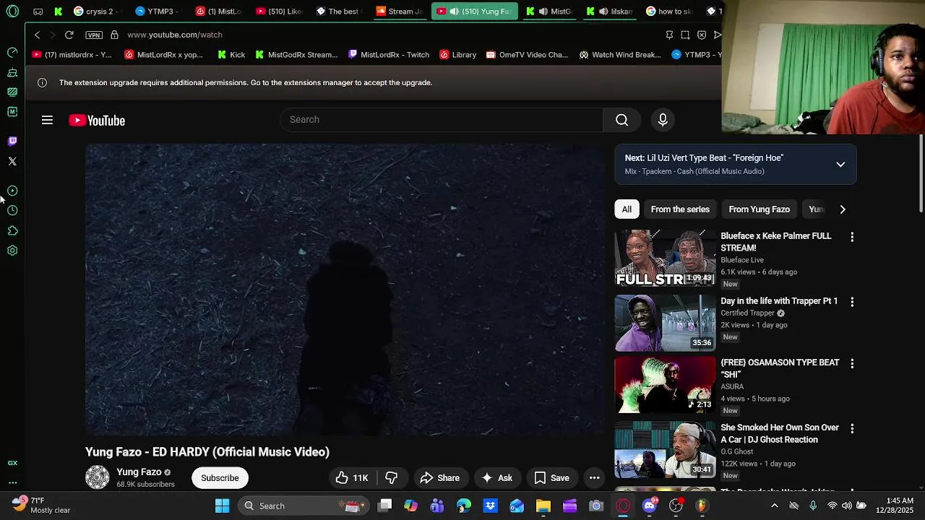The width and height of the screenshot is (925, 520).
Task: Open the Kick bookmark
Action: tap(231, 55)
